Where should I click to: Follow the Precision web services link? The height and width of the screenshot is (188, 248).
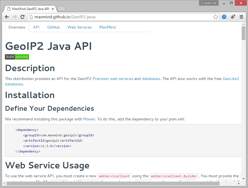pos(113,79)
